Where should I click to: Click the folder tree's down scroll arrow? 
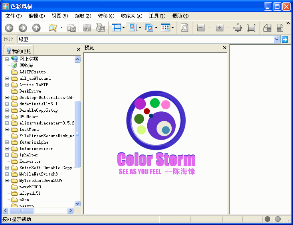pos(77,203)
